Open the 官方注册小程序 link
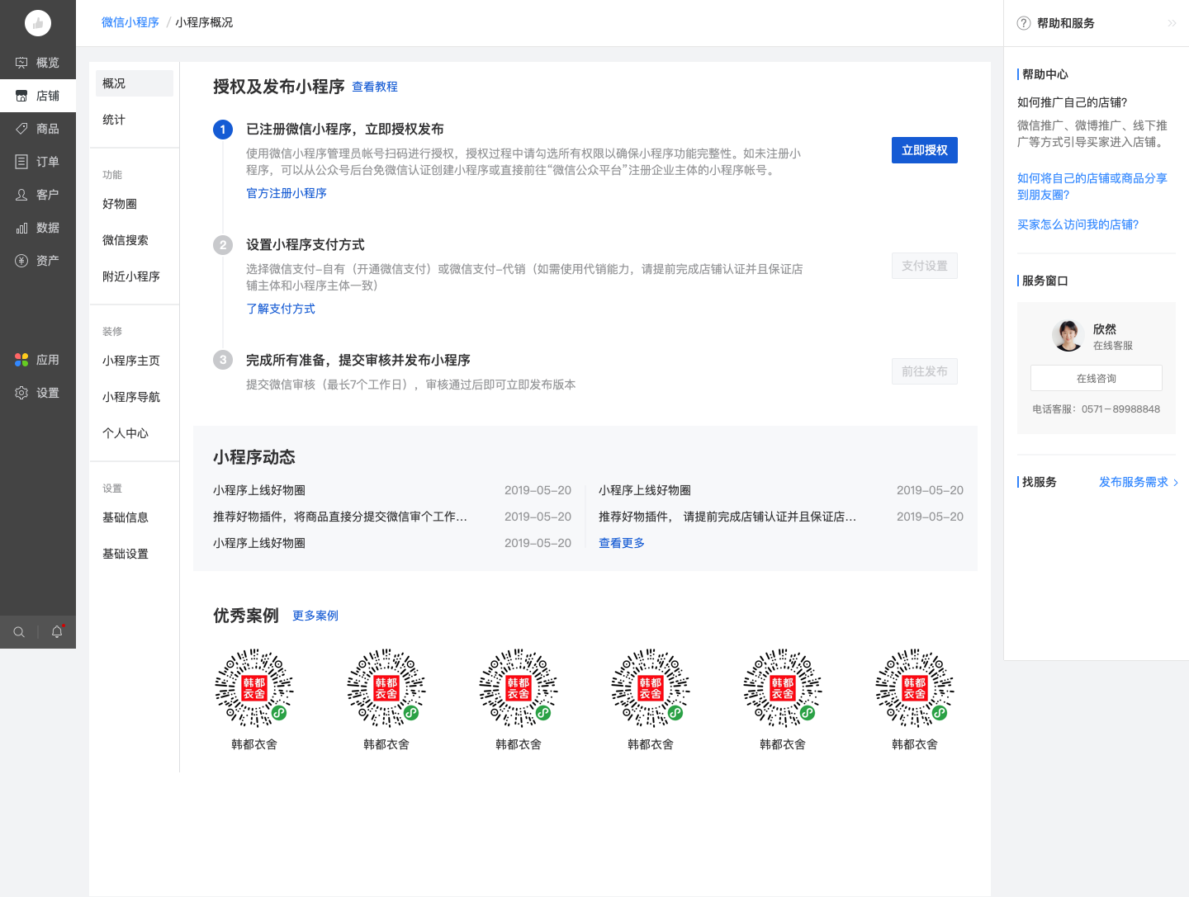Viewport: 1189px width, 897px height. (287, 193)
